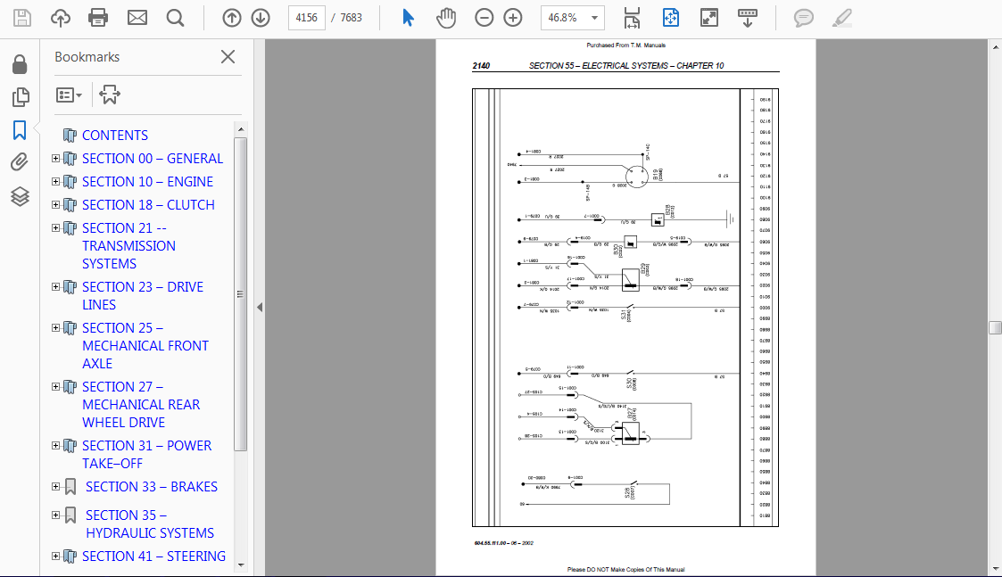1002x577 pixels.
Task: Add a sticky note comment
Action: [804, 18]
